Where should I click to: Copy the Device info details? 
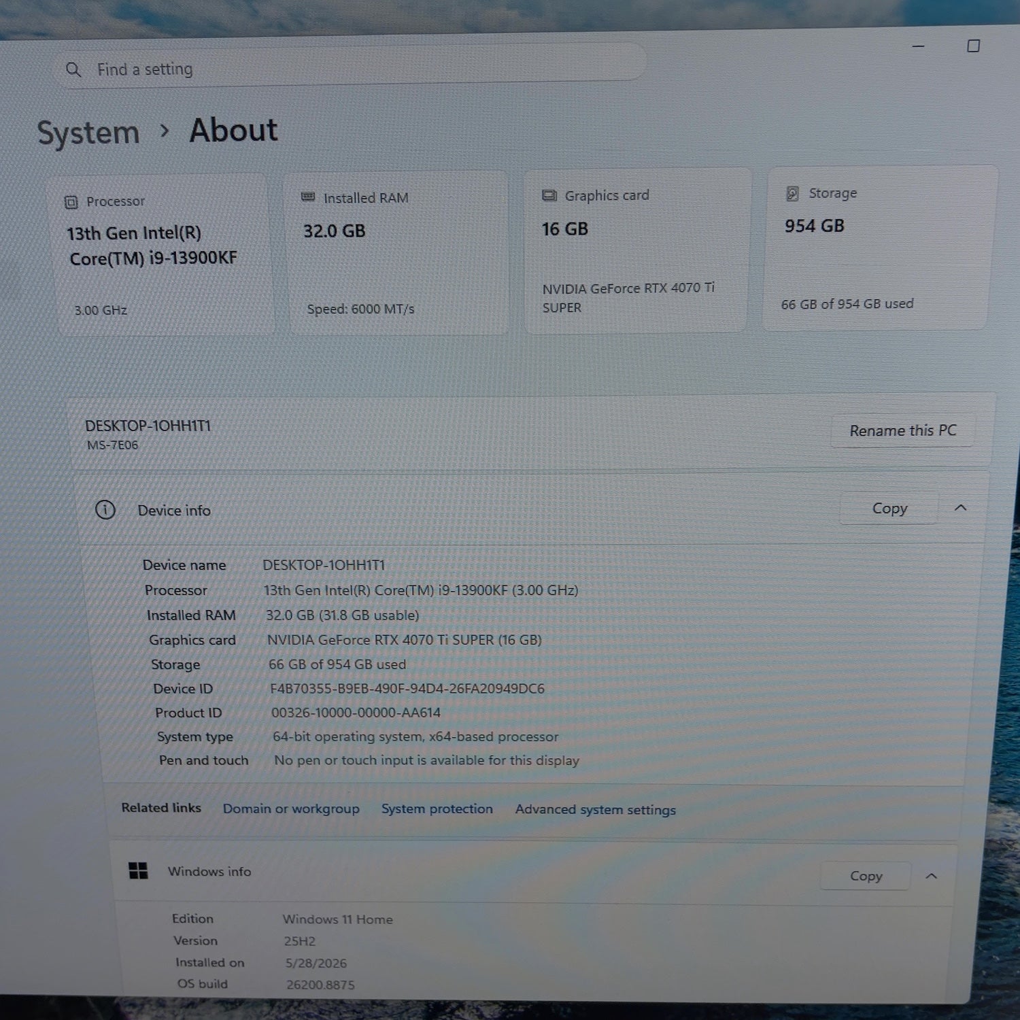889,508
